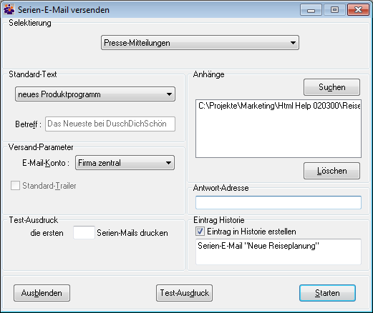Select the attachment path in Anhänge list
The image size is (373, 313).
click(x=279, y=106)
